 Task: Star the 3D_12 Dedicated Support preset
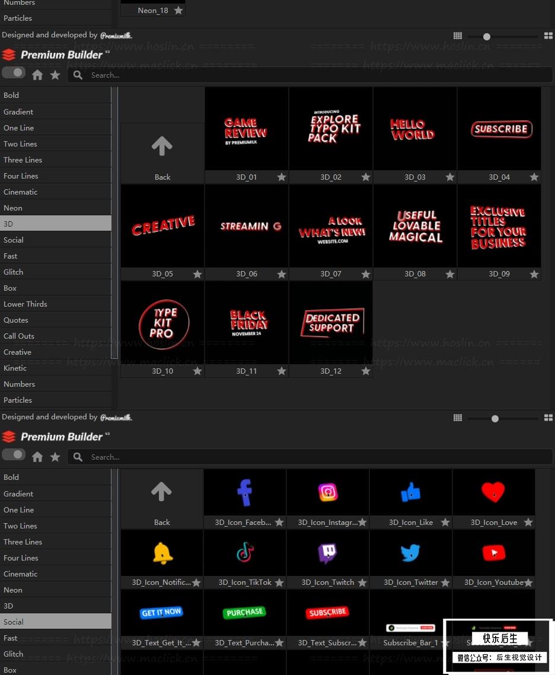click(366, 371)
